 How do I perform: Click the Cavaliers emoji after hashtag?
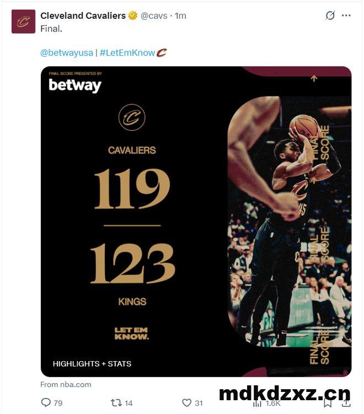coord(162,52)
